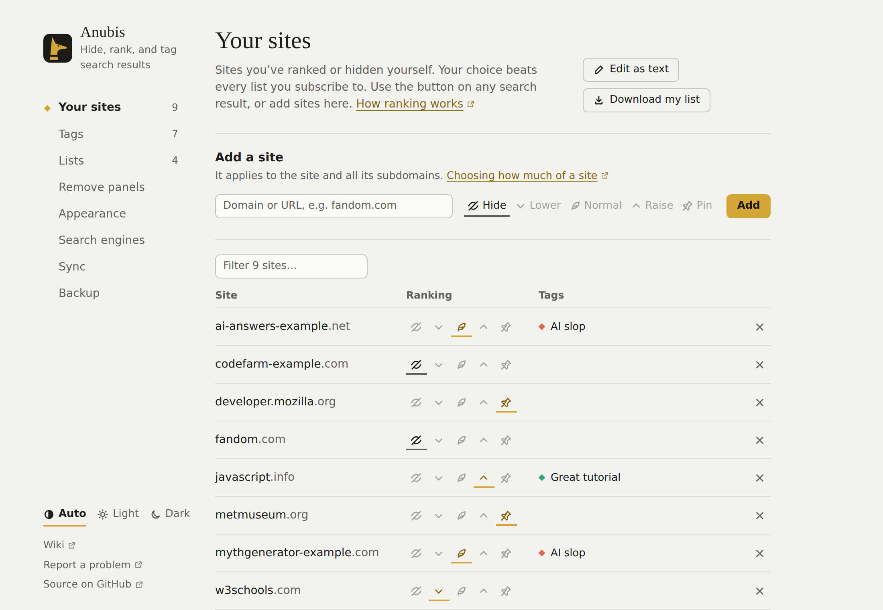
Task: Select Hide ranking for new site
Action: (x=487, y=205)
